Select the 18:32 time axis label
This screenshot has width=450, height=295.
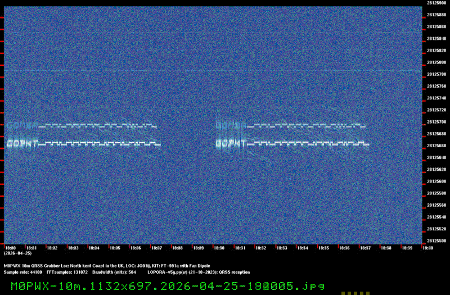(x=261, y=248)
